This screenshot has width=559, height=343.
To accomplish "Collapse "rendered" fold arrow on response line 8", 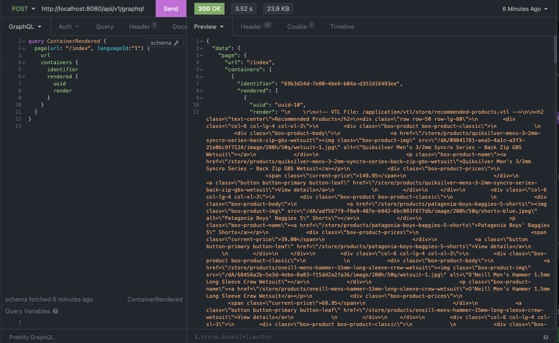I will [x=201, y=91].
